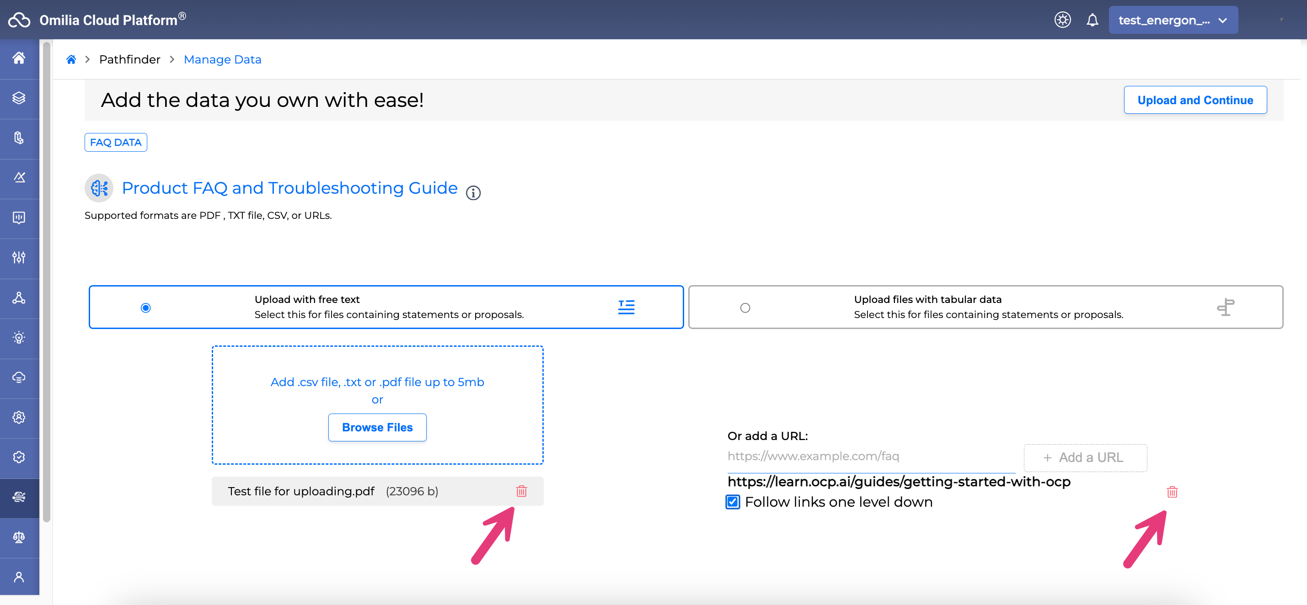Click the phone document sidebar icon
The width and height of the screenshot is (1307, 605).
coord(19,138)
